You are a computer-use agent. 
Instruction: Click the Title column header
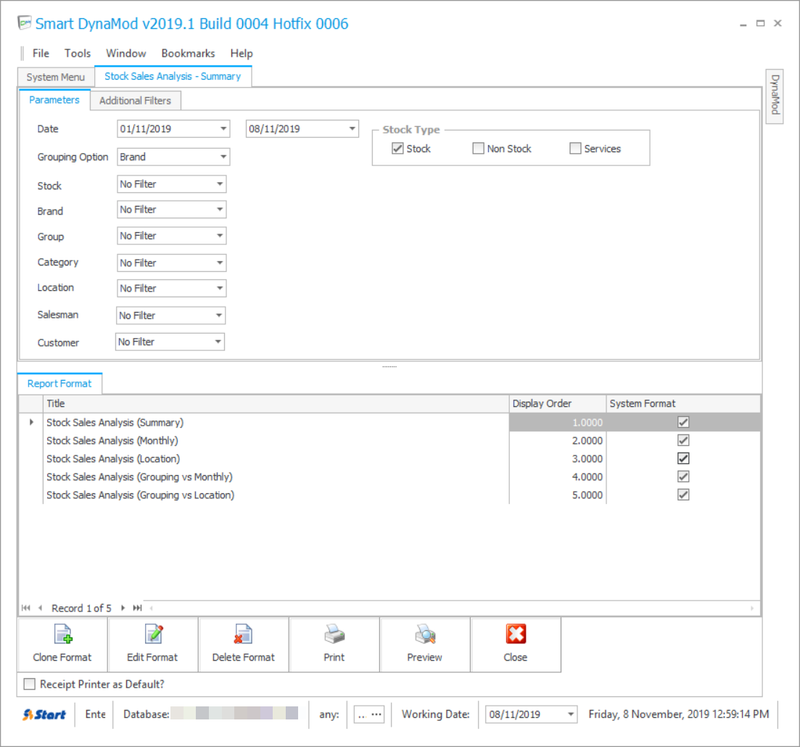tap(276, 404)
